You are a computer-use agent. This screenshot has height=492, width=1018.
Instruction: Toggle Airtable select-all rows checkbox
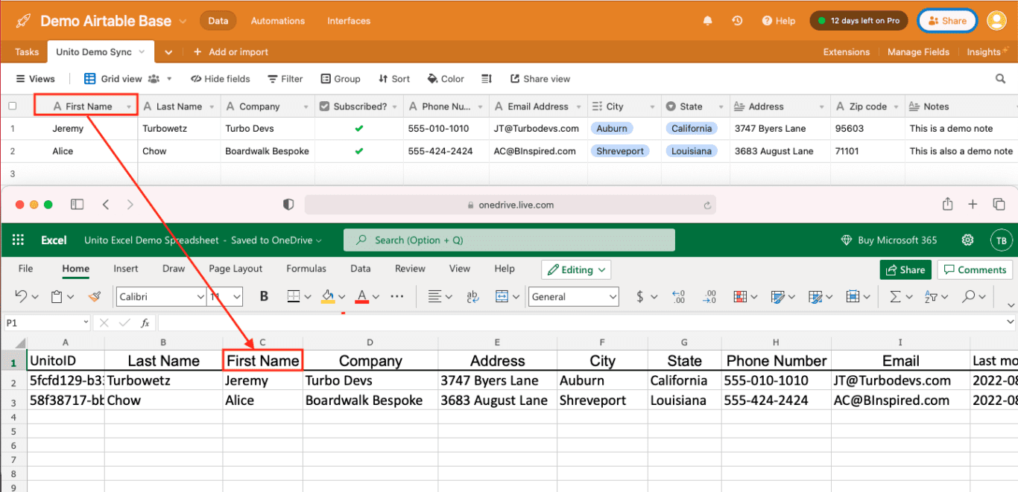(x=12, y=106)
